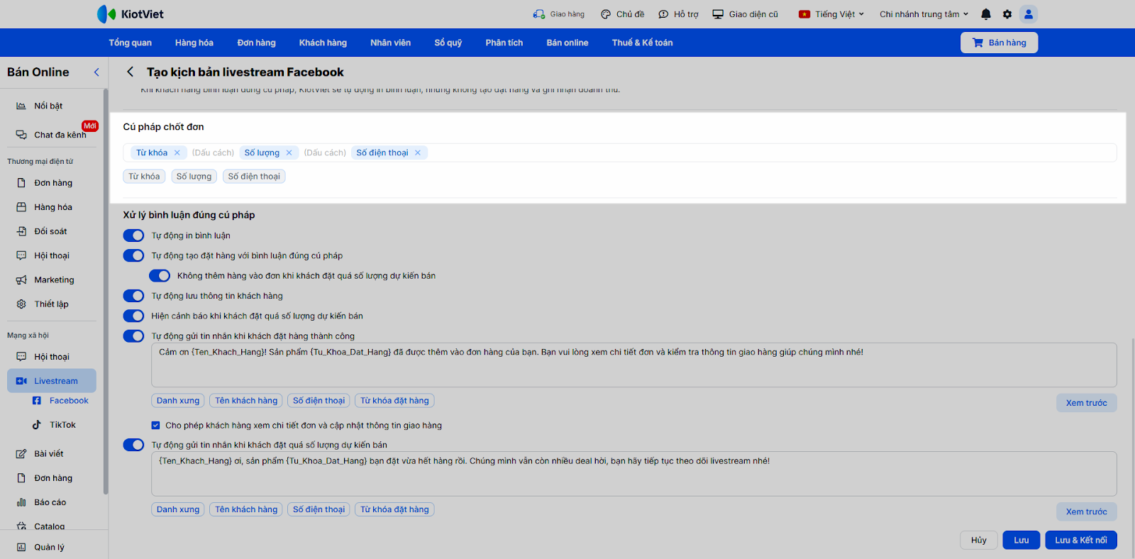
Task: Open the Thuế & Kế toán menu
Action: tap(643, 43)
